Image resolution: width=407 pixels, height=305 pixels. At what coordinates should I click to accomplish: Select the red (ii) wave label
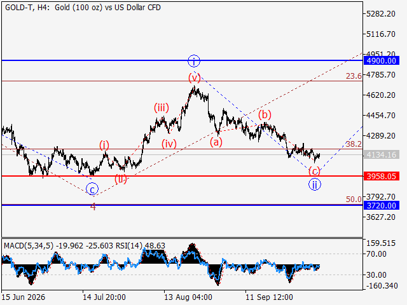point(121,179)
